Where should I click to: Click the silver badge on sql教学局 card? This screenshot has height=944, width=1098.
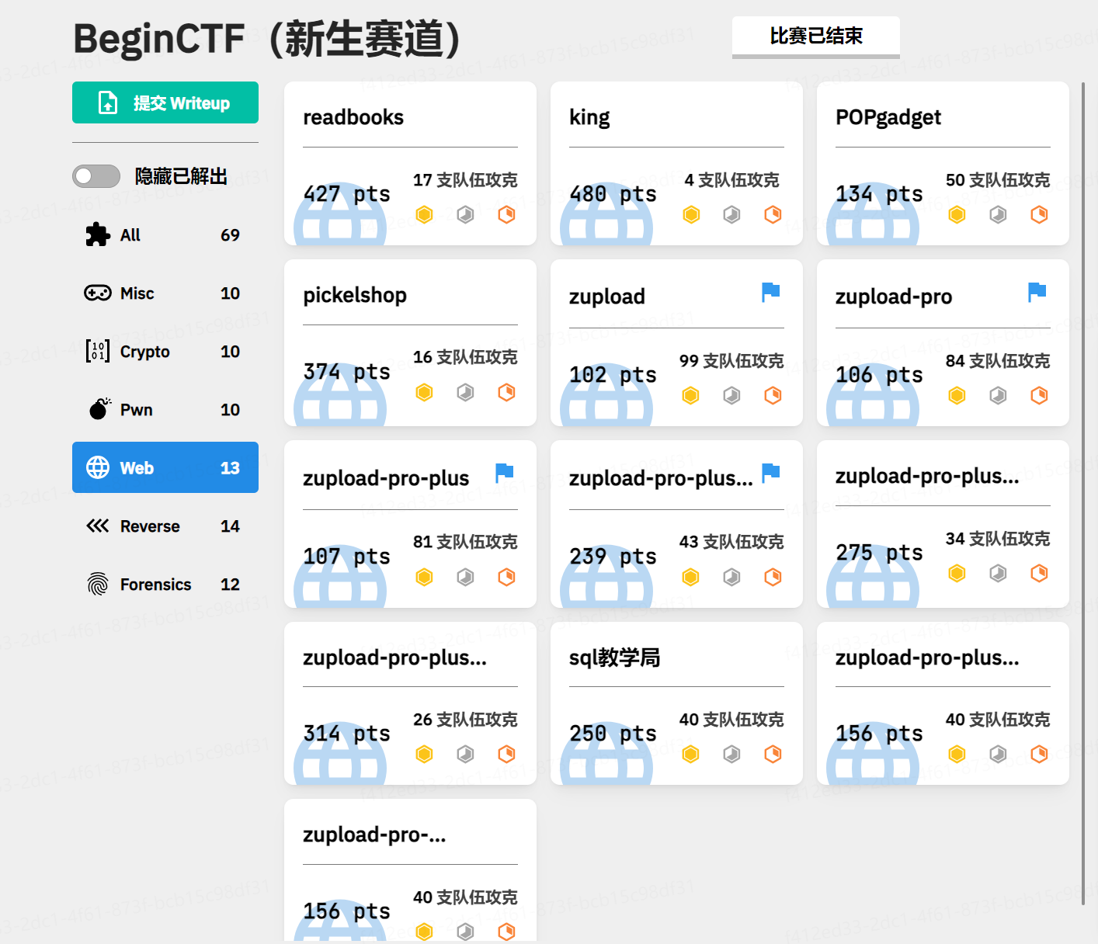point(731,754)
